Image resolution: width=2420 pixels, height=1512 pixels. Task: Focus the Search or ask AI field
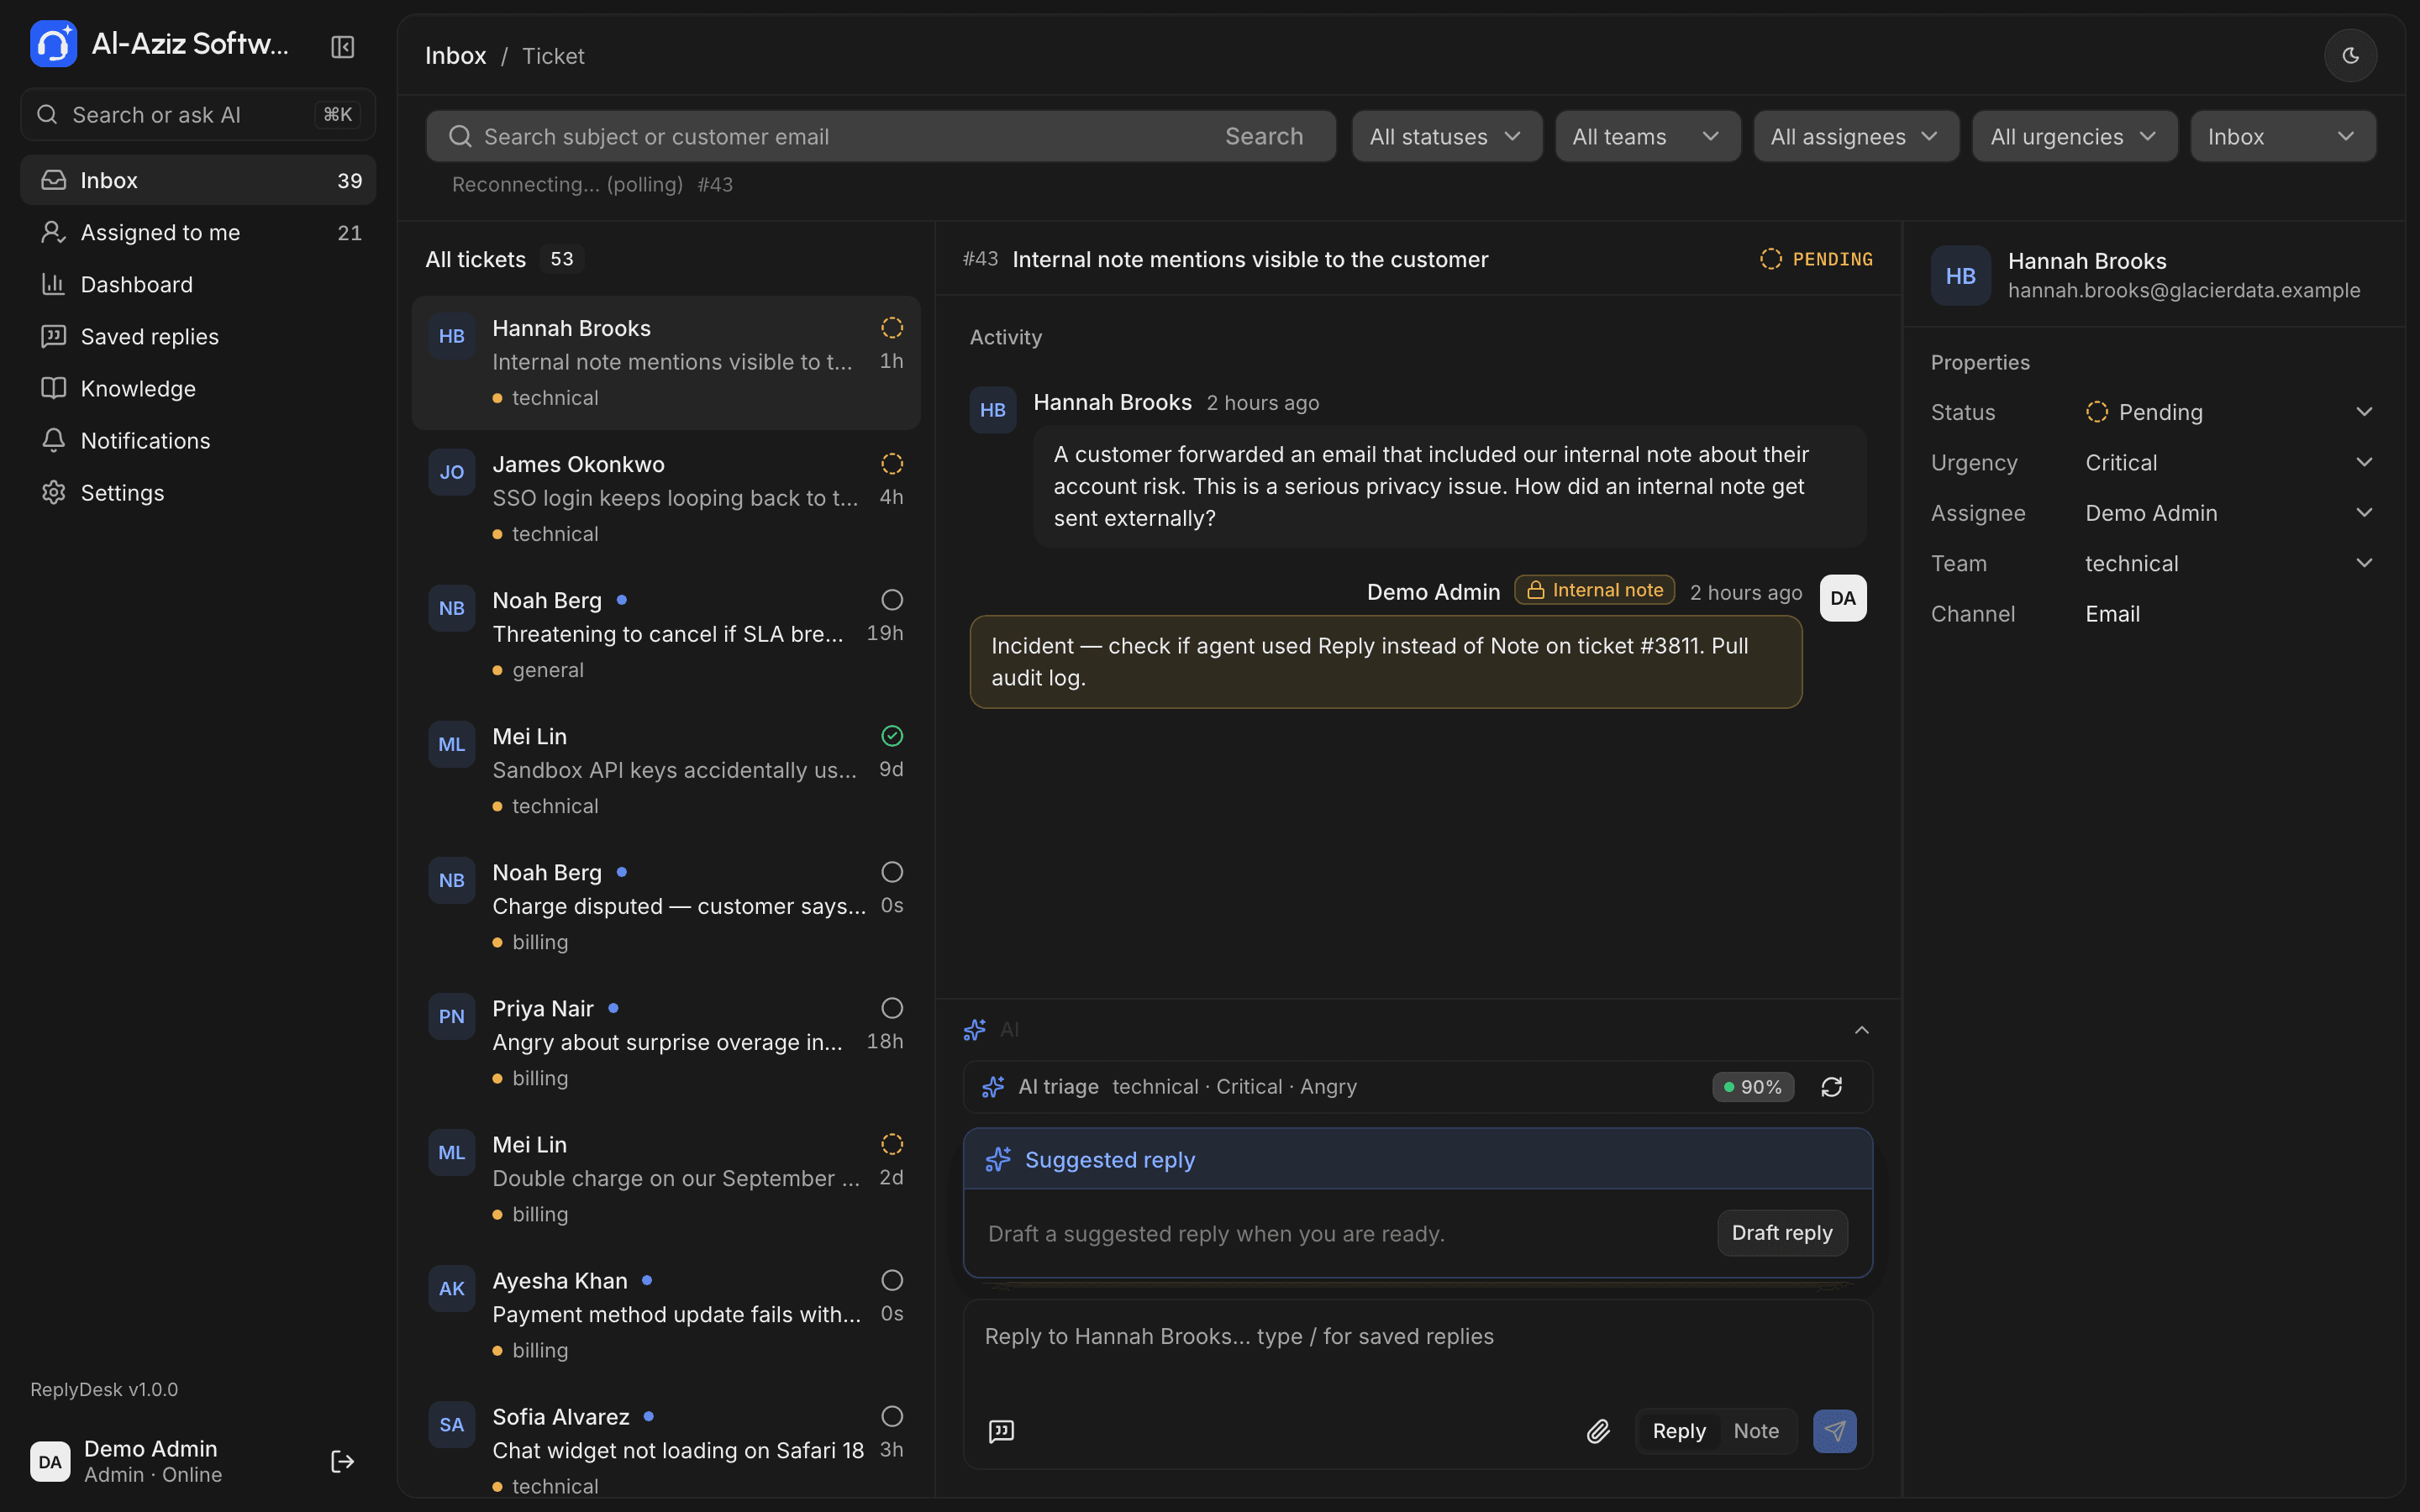198,115
